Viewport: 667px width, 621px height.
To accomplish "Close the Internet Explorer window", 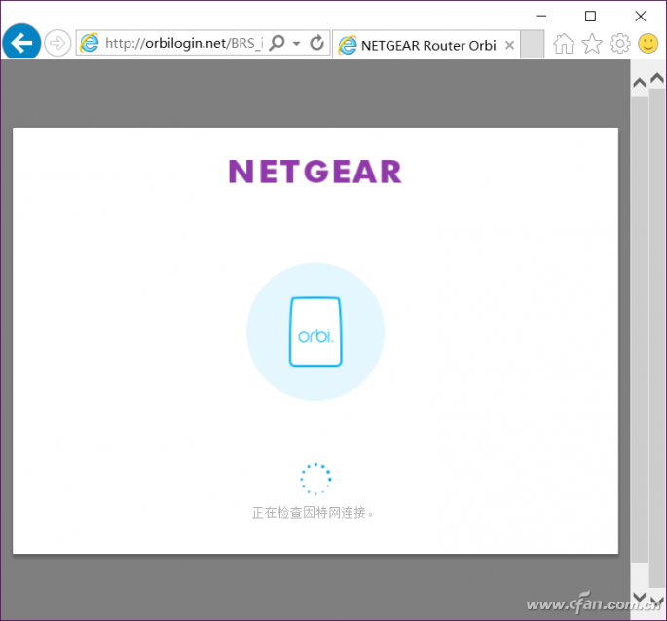I will (640, 17).
